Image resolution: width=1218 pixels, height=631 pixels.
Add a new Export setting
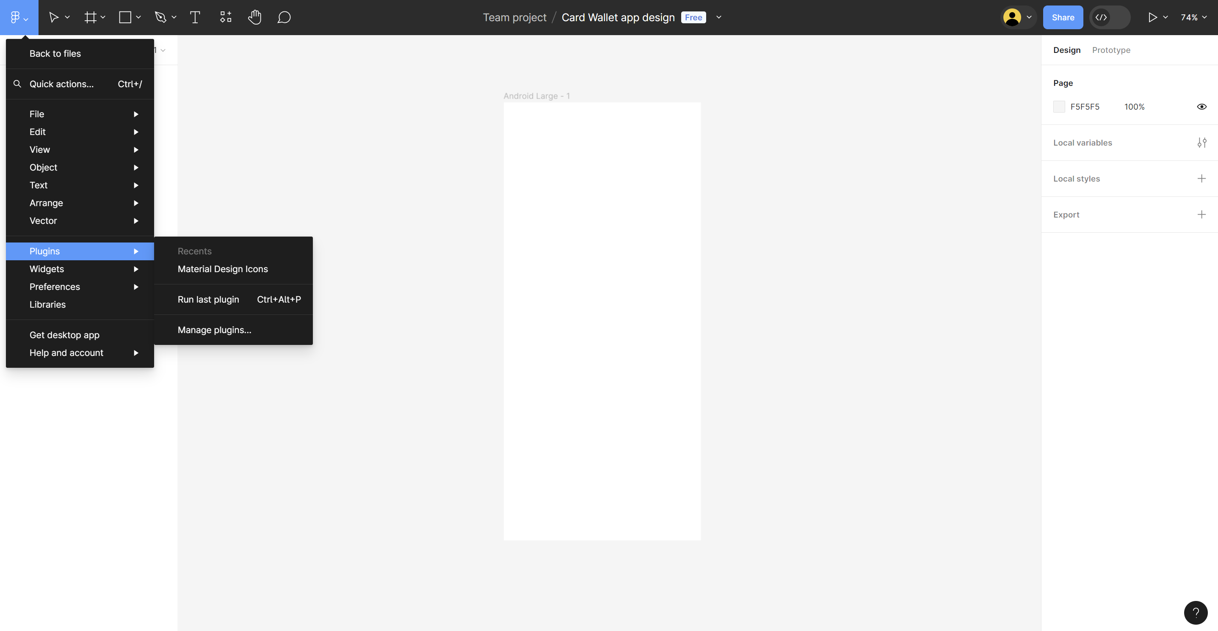pos(1201,215)
